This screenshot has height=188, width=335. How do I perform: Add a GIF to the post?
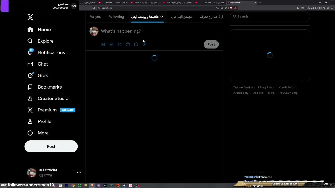click(x=111, y=44)
